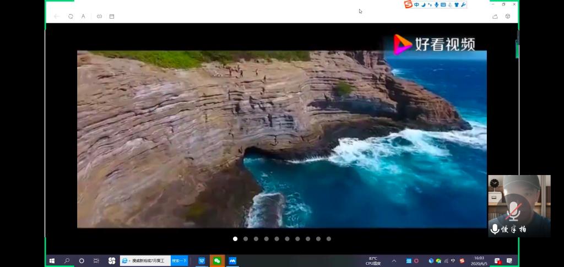564x267 pixels.
Task: Open the browser window icon in toolbar
Action: (x=112, y=17)
